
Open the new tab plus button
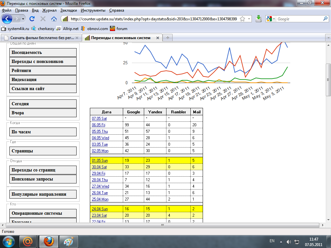[x=168, y=38]
